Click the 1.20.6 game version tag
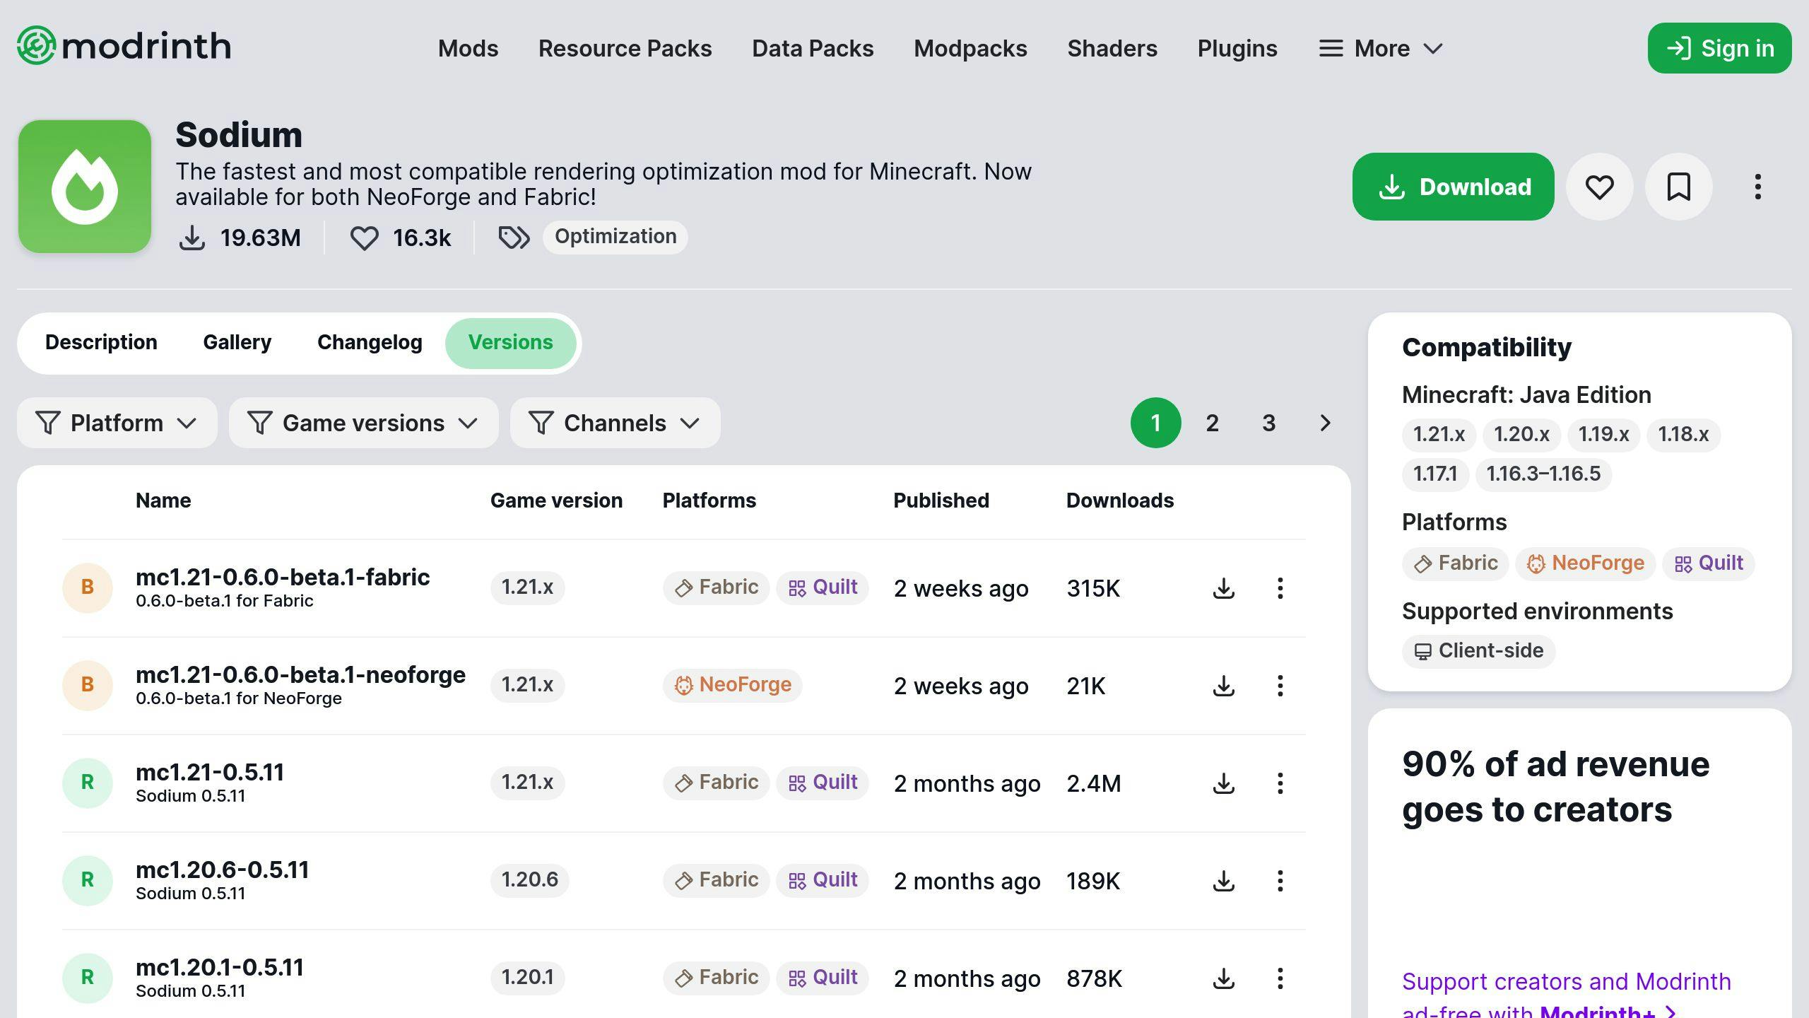This screenshot has height=1018, width=1809. click(529, 880)
